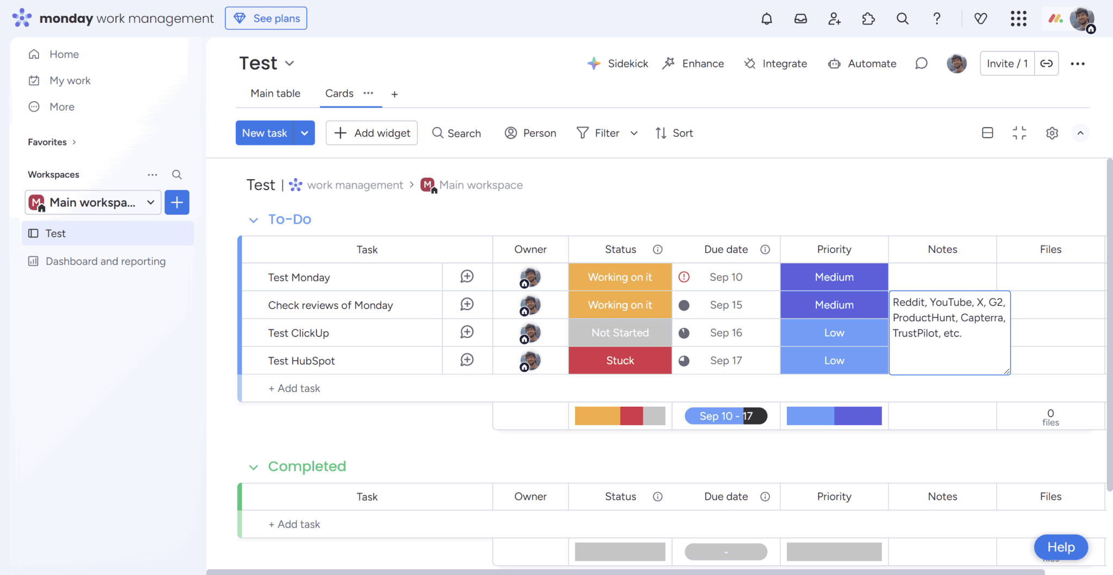Click the Add widget button
Viewport: 1113px width, 575px height.
[372, 133]
